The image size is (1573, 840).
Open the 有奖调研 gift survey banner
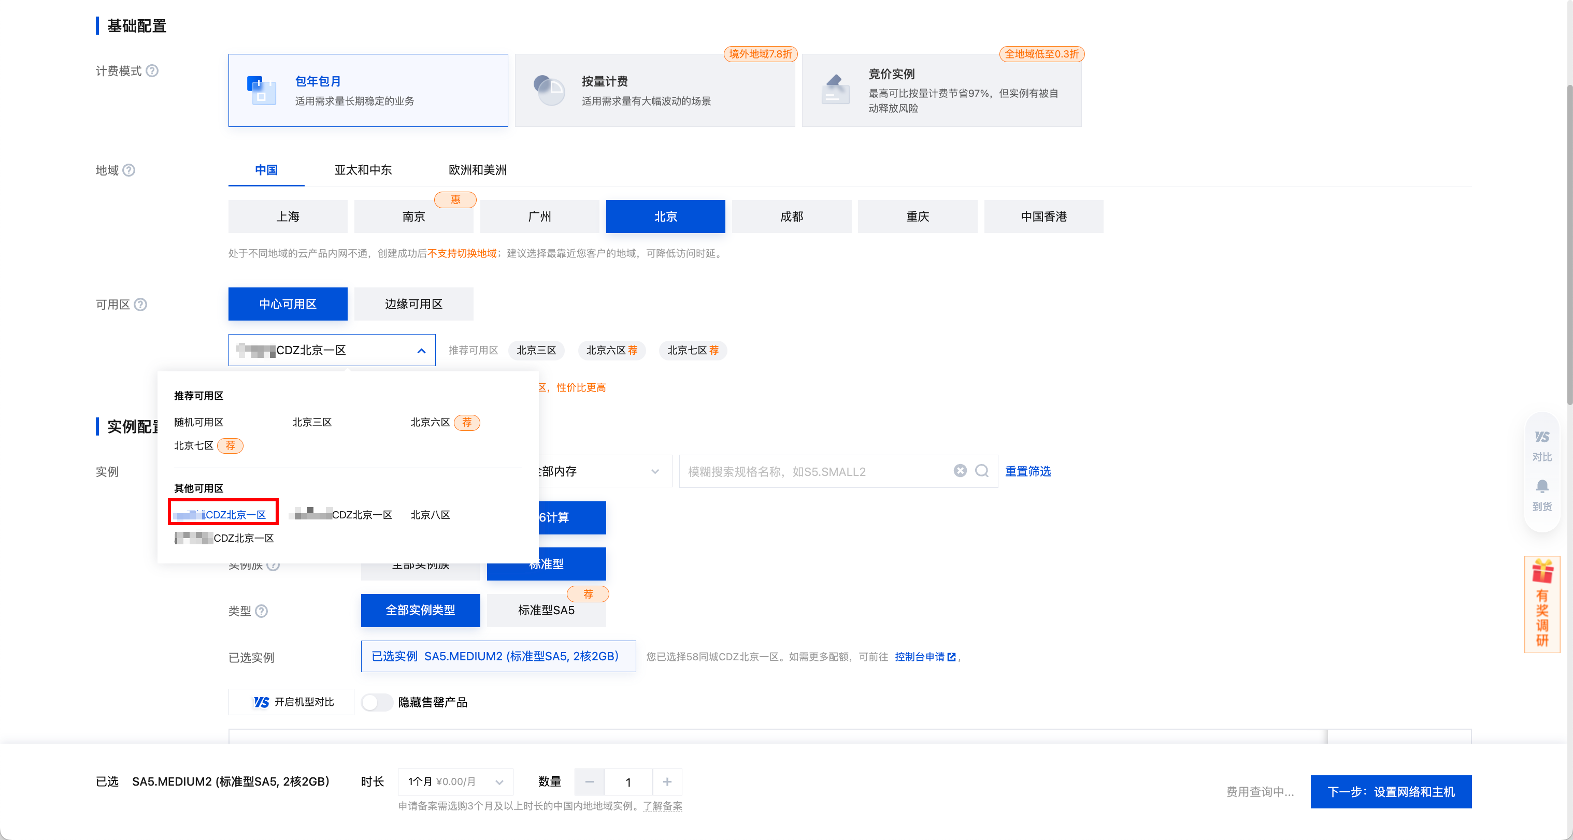click(1541, 604)
